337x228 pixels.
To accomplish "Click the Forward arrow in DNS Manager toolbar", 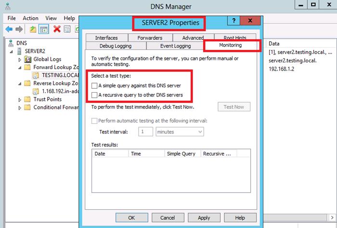I will (x=19, y=29).
